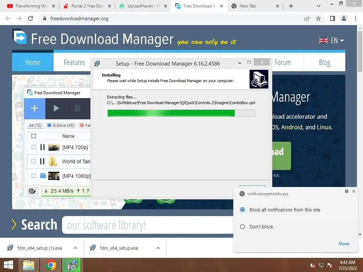Open the Home menu item on site
This screenshot has width=363, height=272.
coord(33,62)
